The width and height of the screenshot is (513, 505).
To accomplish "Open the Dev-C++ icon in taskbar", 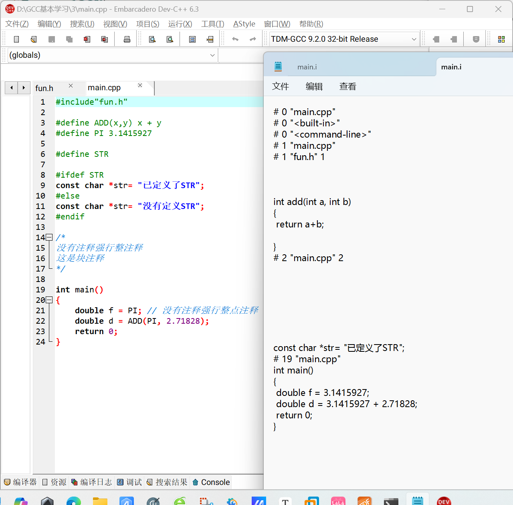I will [x=444, y=501].
